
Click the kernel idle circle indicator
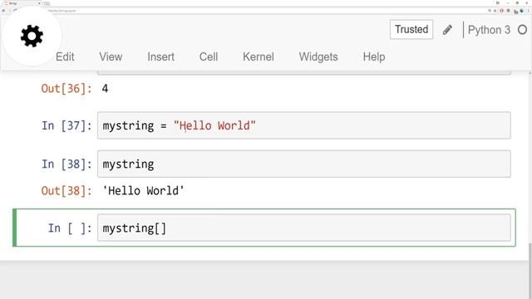tap(523, 30)
